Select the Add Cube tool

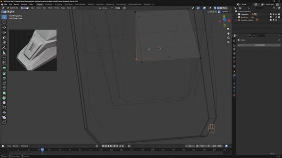point(4,58)
